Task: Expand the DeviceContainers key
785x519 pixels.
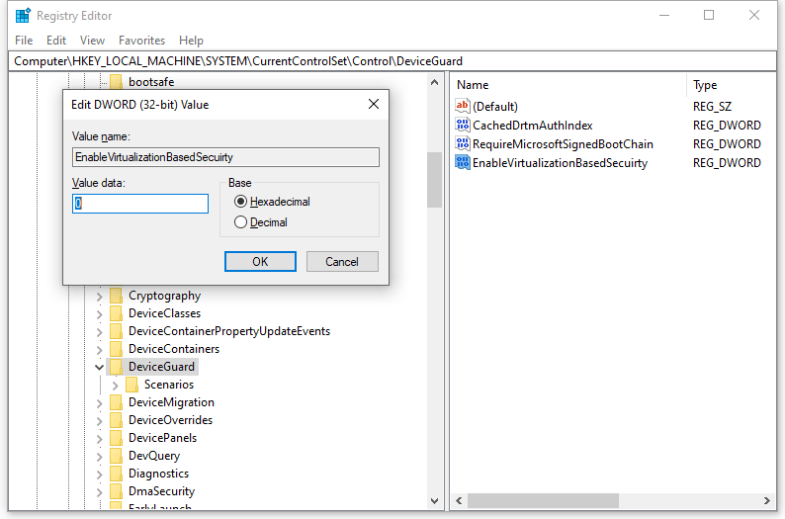Action: click(99, 350)
